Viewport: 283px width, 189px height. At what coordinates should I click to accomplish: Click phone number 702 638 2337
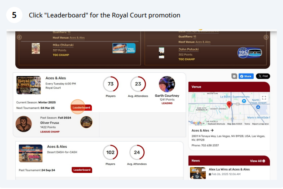[210, 145]
